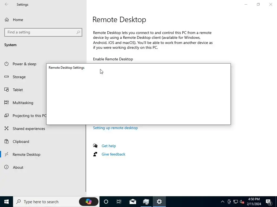277x207 pixels.
Task: Click the Remote Desktop page heading
Action: coord(119,19)
